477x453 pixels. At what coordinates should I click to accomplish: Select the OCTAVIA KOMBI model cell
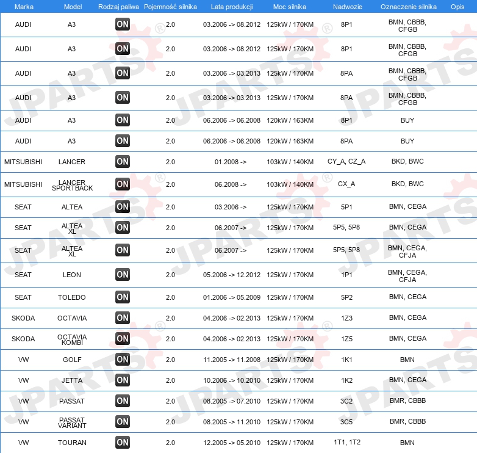pyautogui.click(x=72, y=339)
